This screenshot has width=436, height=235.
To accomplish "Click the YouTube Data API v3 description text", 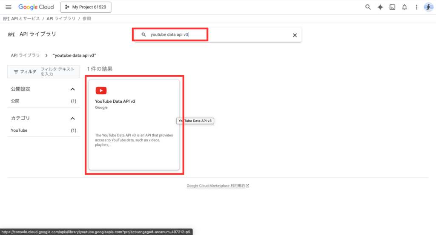I will coord(134,140).
